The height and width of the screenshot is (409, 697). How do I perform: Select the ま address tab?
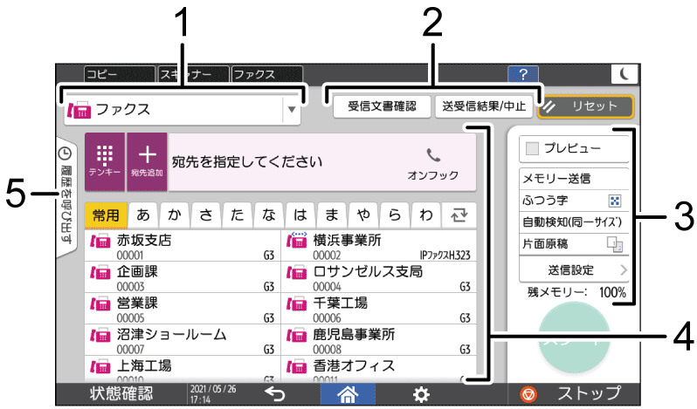[332, 215]
